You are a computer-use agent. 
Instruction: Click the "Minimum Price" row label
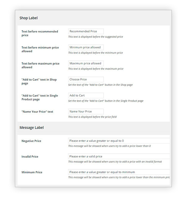pyautogui.click(x=32, y=172)
